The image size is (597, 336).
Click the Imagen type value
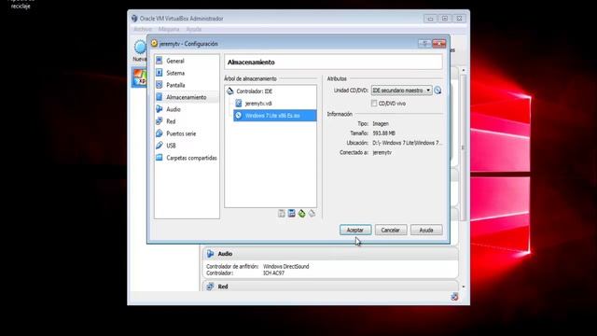[x=381, y=124]
